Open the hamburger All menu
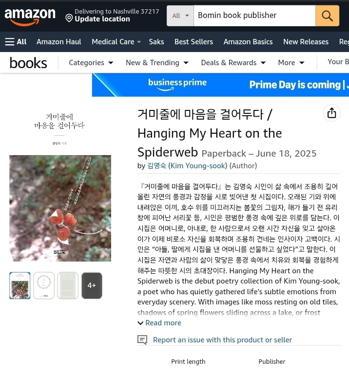This screenshot has width=349, height=374. coord(16,42)
